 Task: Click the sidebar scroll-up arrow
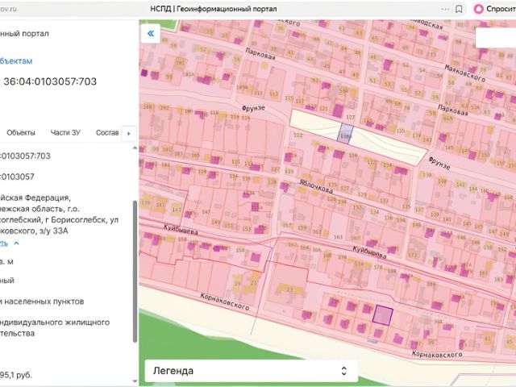click(135, 148)
